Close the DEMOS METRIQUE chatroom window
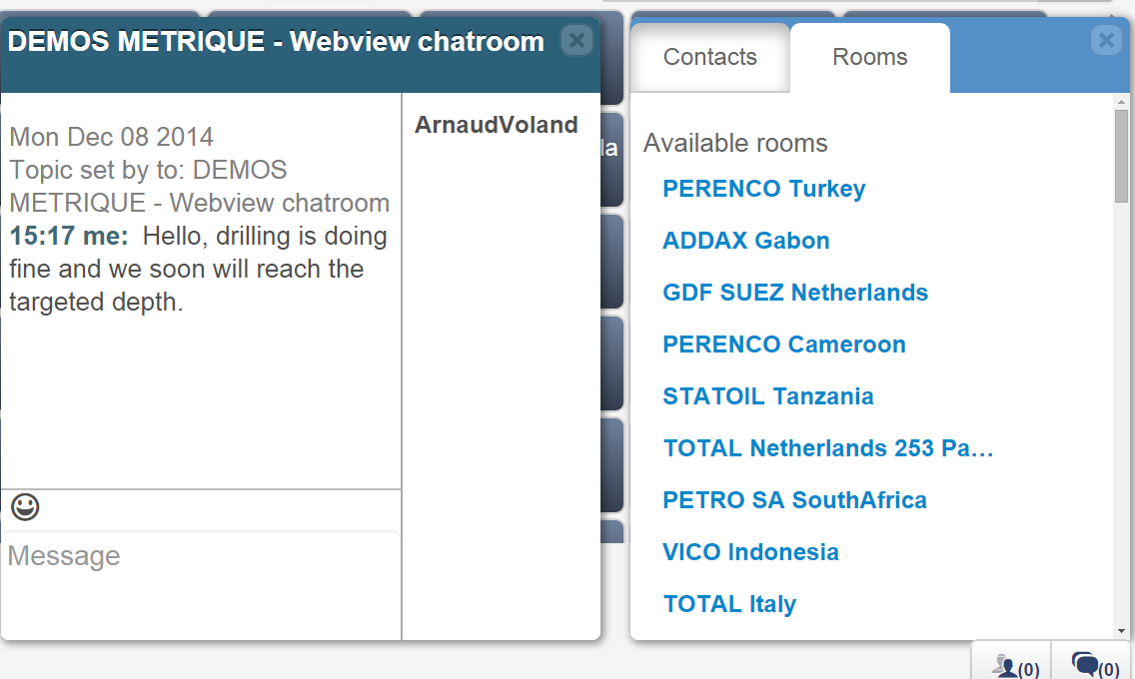 [x=577, y=40]
